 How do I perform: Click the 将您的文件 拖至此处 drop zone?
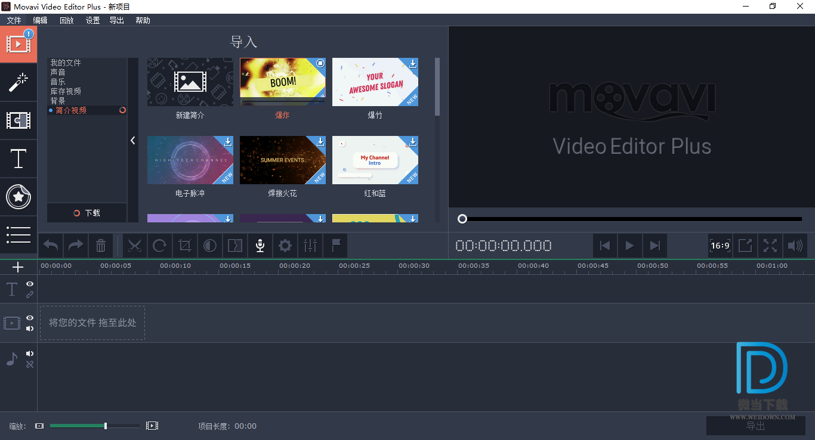pos(92,323)
